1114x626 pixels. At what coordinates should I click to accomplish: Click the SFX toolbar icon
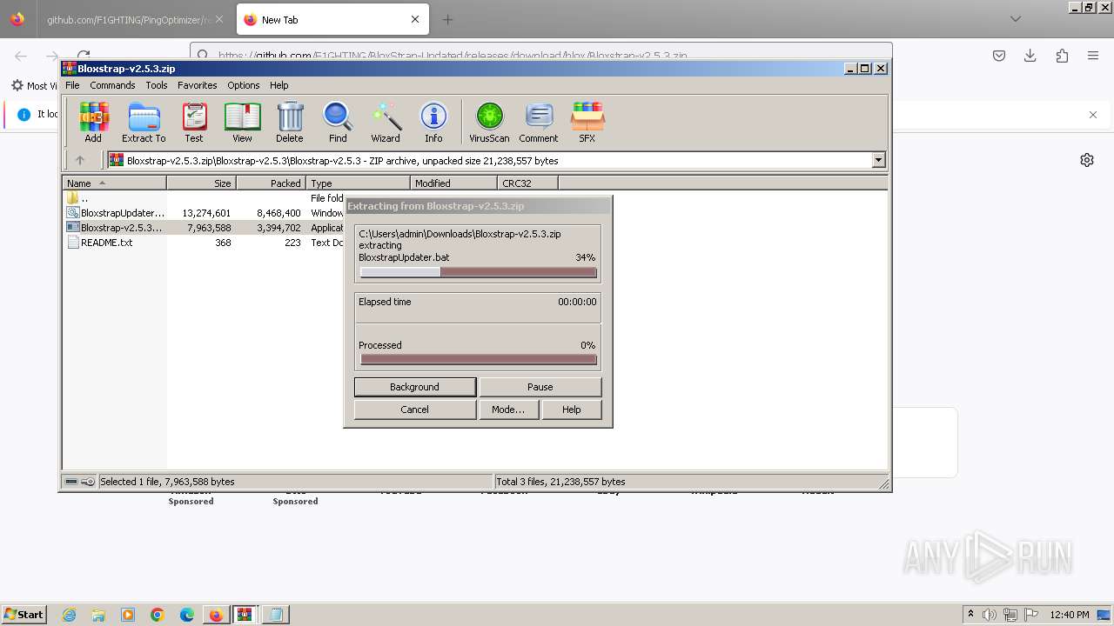click(587, 122)
